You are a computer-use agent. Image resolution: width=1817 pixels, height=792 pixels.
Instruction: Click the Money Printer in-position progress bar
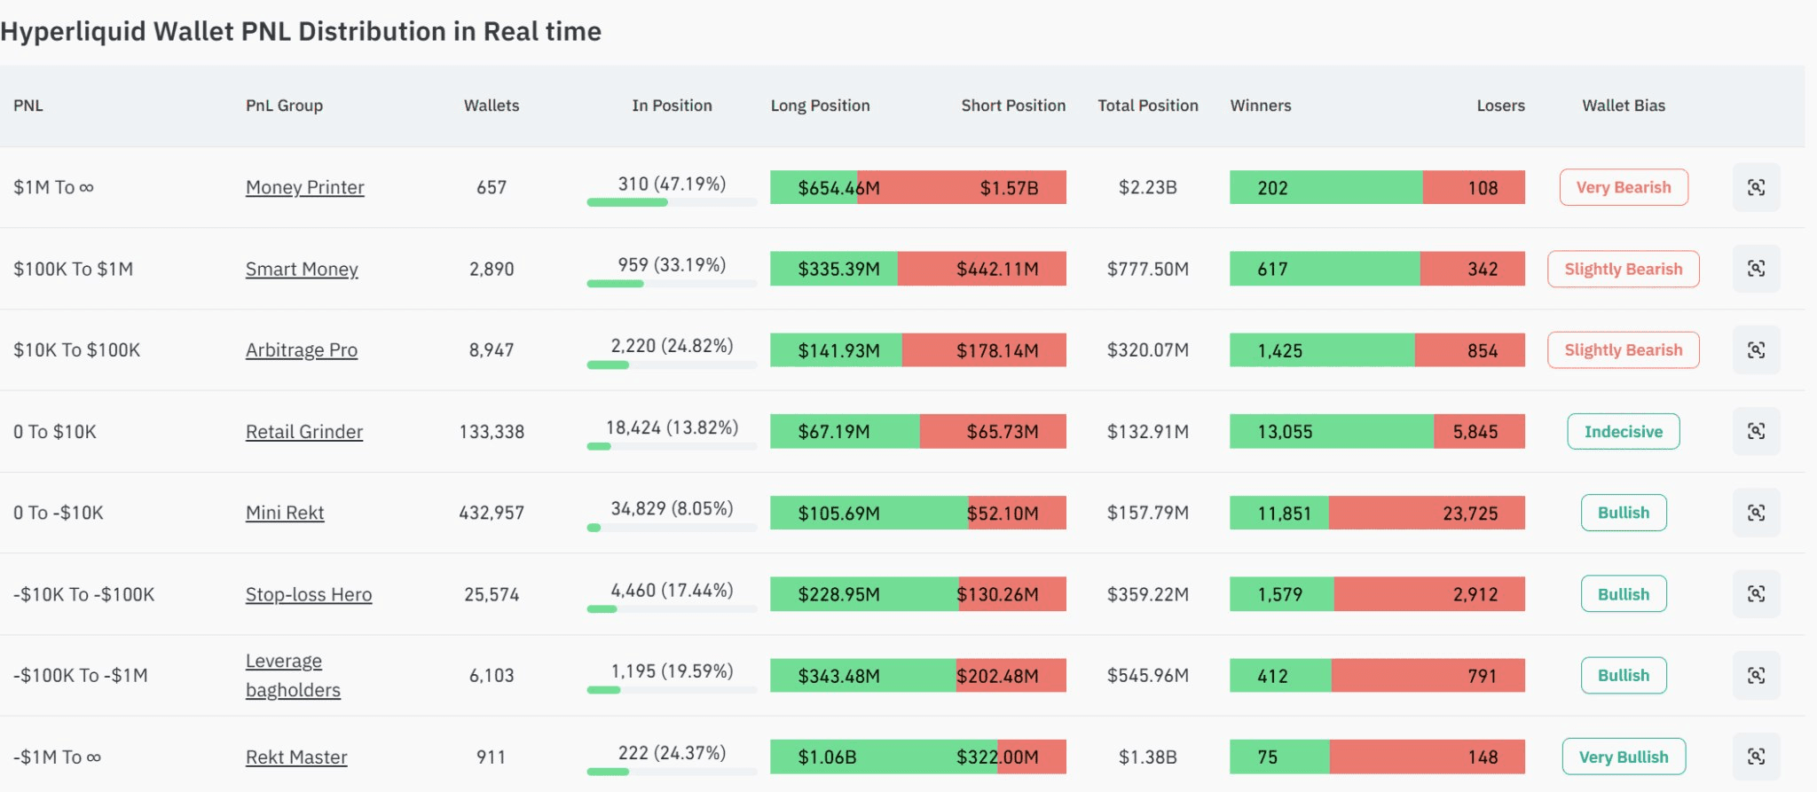coord(672,202)
